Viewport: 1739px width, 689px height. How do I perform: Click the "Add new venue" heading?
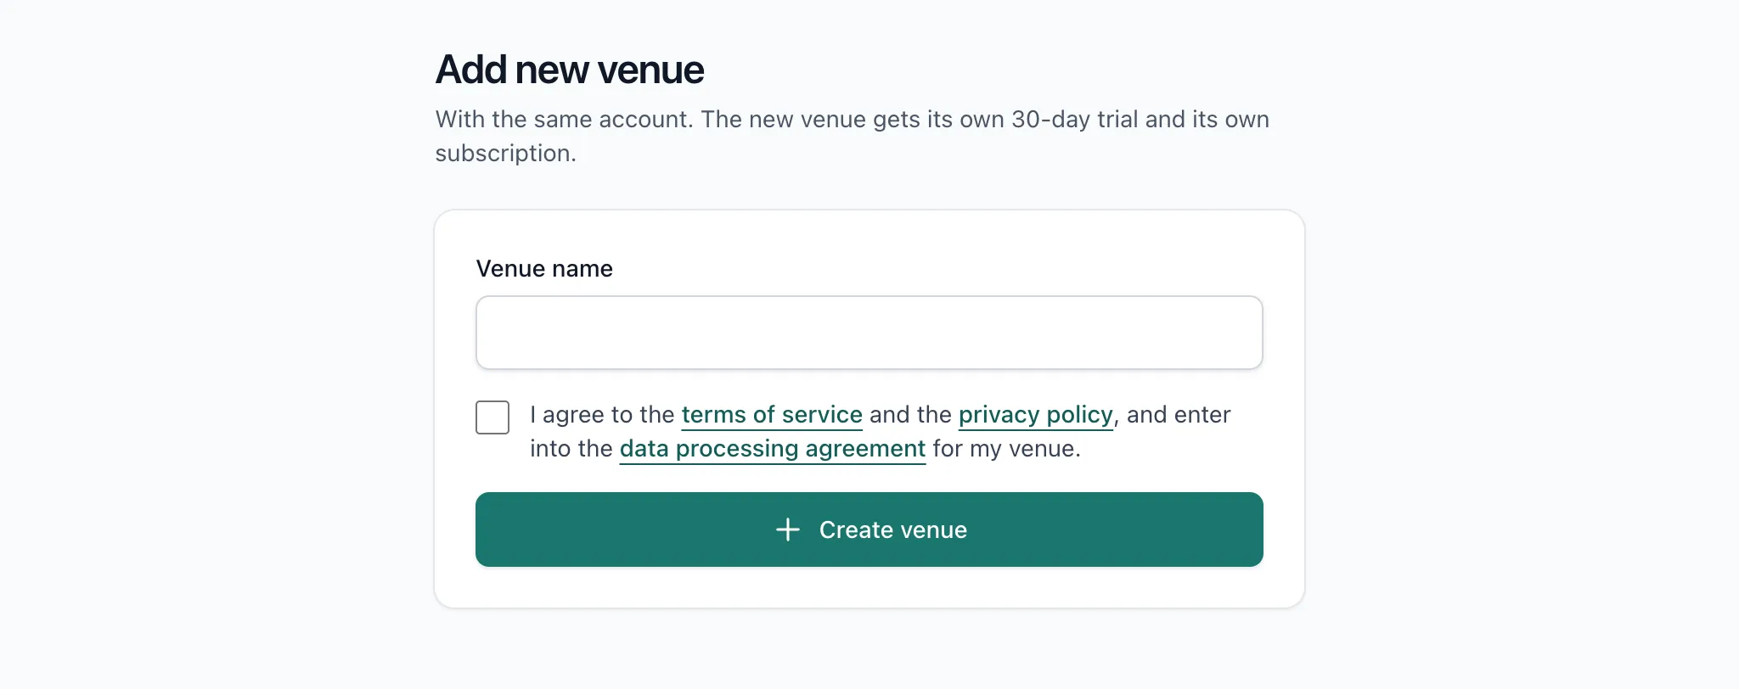[x=570, y=70]
